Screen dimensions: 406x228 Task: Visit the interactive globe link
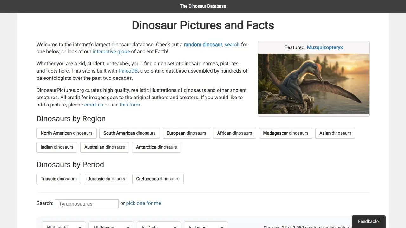tap(111, 51)
